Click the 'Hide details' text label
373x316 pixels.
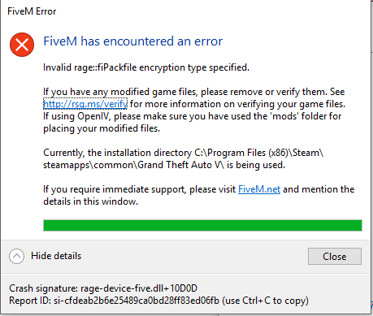[56, 256]
